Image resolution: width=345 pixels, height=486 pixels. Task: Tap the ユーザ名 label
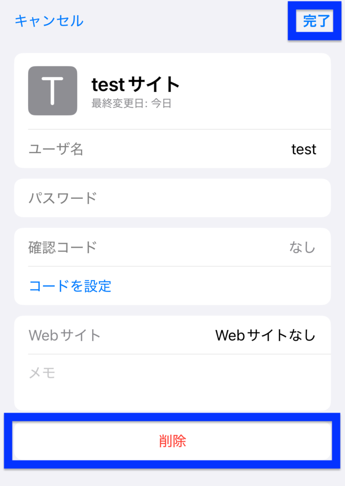tap(56, 149)
